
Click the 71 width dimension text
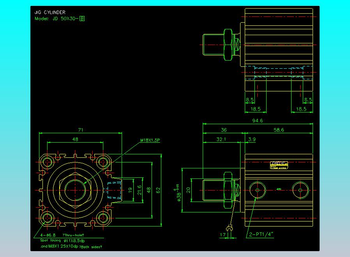(81, 130)
